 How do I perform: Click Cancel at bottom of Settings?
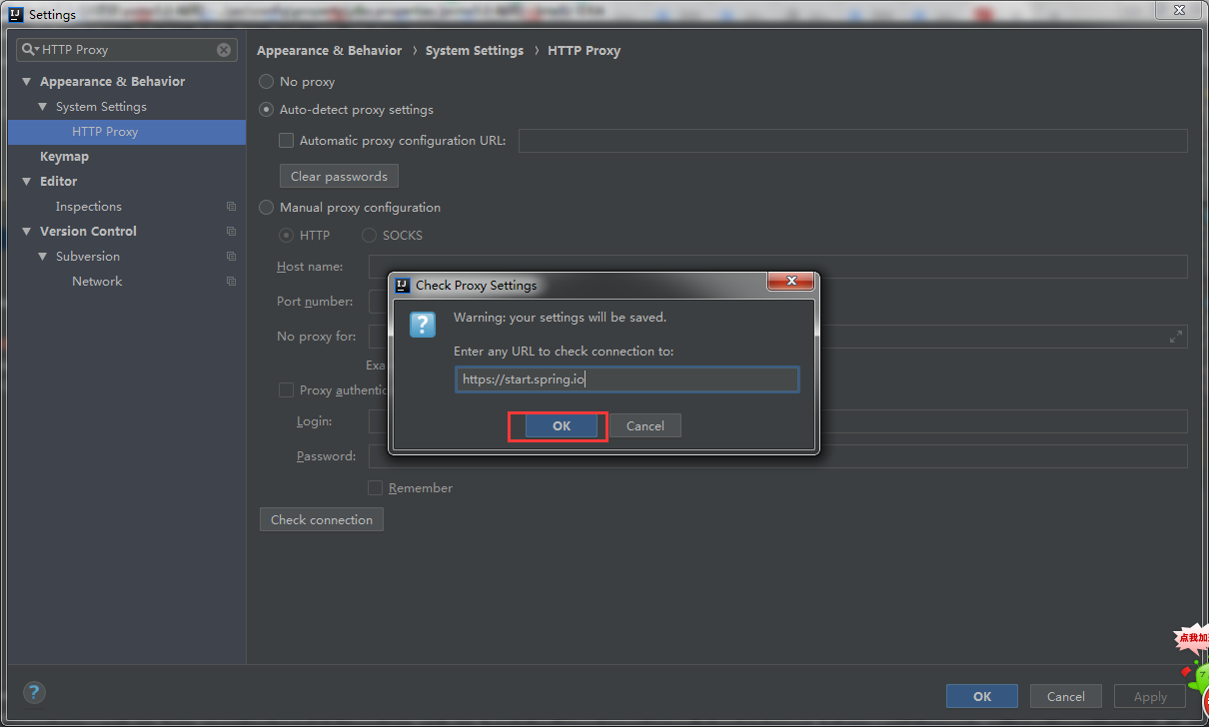click(1066, 697)
